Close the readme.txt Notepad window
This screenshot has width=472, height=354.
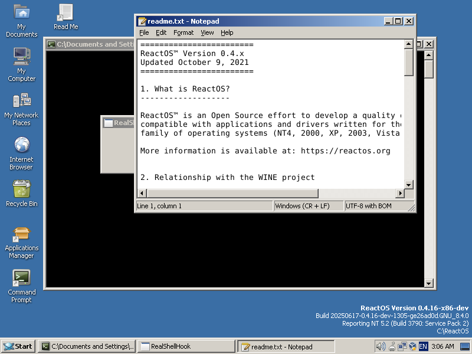coord(408,21)
